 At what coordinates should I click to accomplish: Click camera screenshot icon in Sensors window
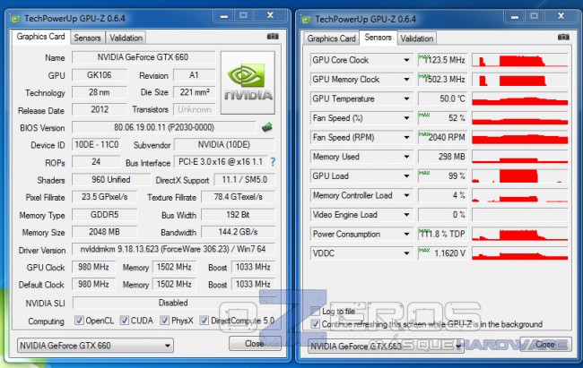[563, 37]
